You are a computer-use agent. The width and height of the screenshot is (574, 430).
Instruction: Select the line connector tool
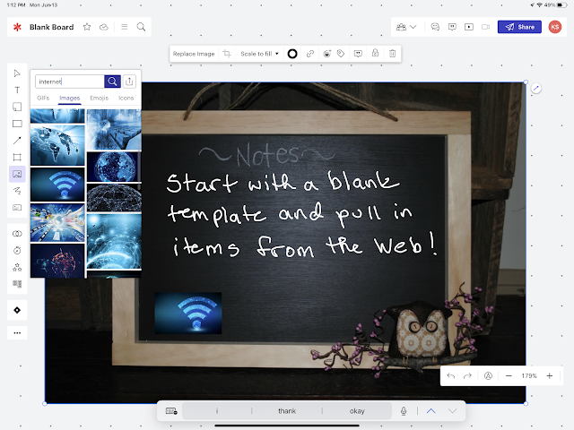pyautogui.click(x=17, y=141)
